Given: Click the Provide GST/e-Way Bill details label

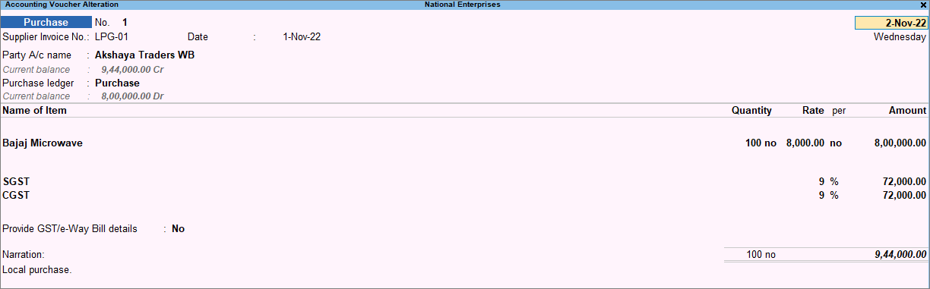Looking at the screenshot, I should [x=70, y=228].
